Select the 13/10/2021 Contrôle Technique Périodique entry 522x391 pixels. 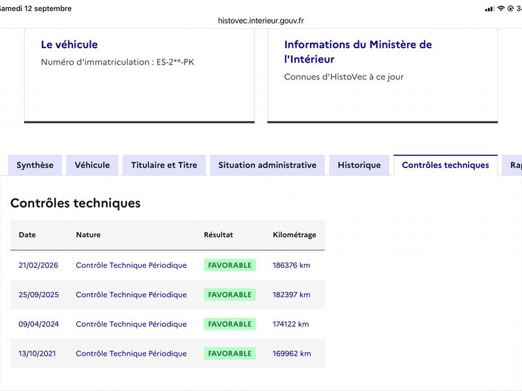(x=131, y=353)
